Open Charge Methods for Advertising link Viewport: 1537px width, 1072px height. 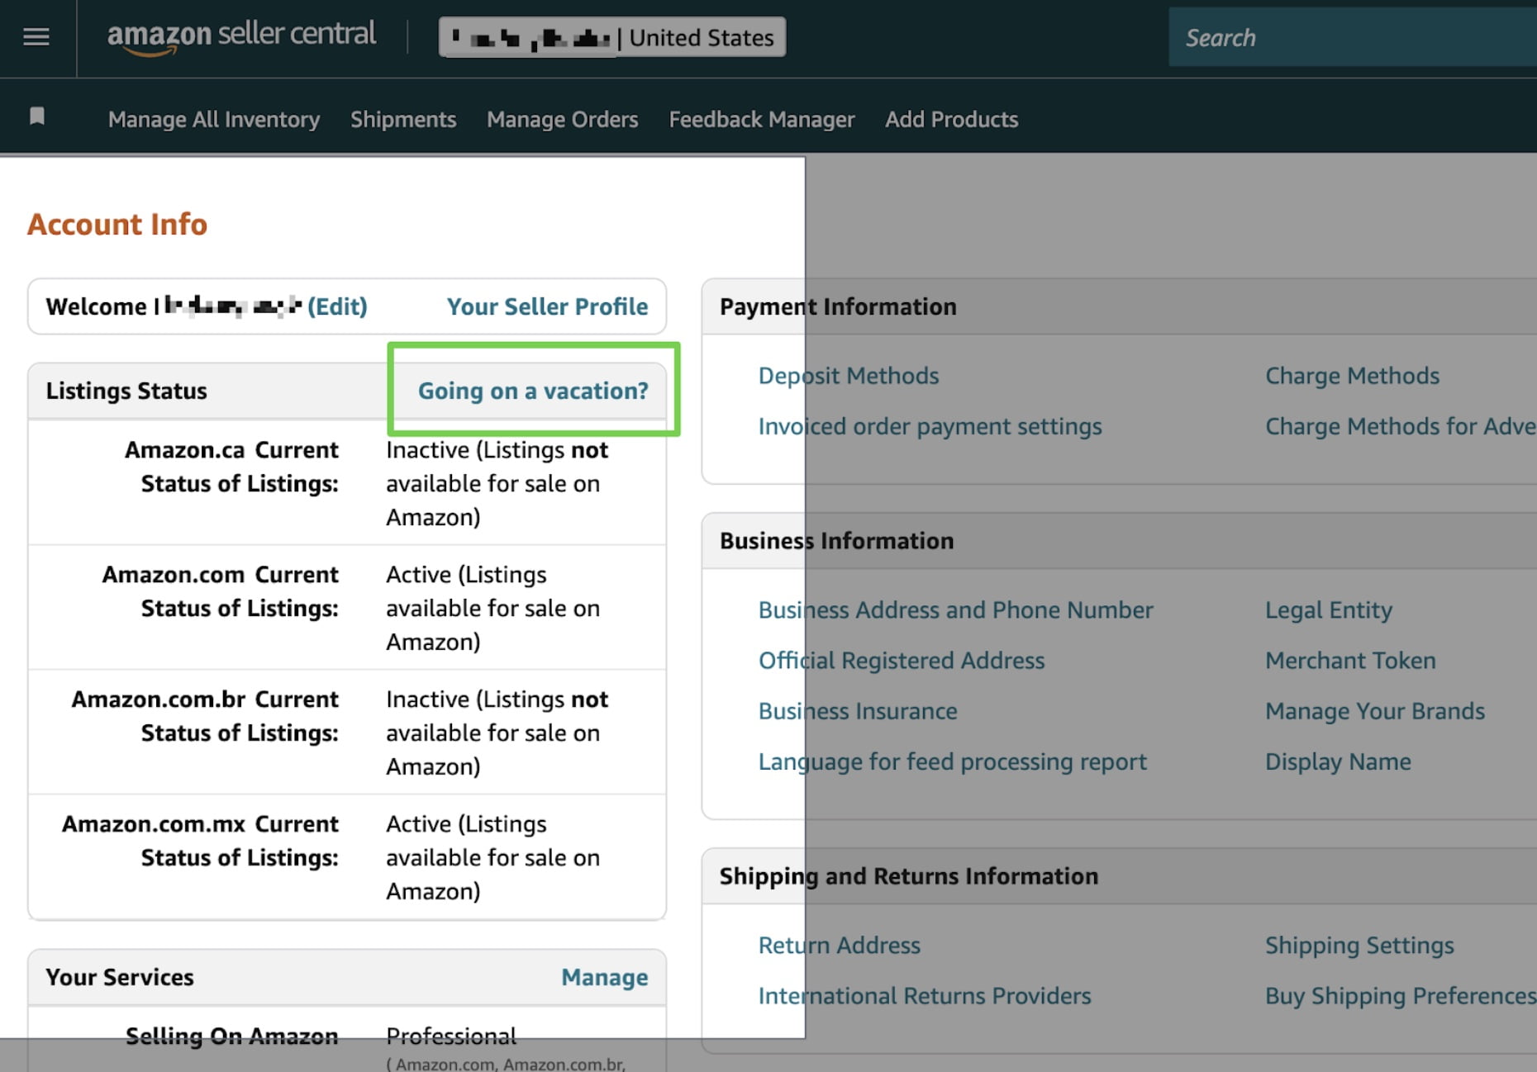[1401, 426]
